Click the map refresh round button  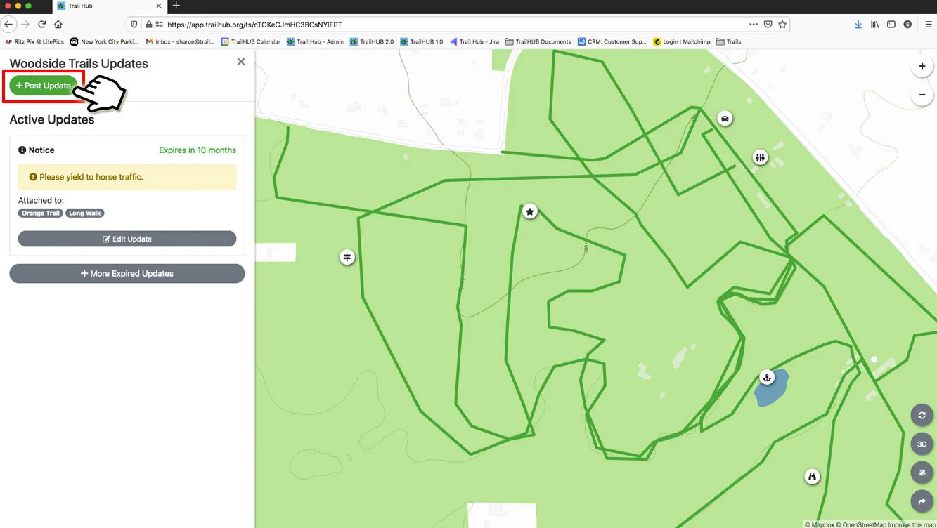(x=922, y=415)
